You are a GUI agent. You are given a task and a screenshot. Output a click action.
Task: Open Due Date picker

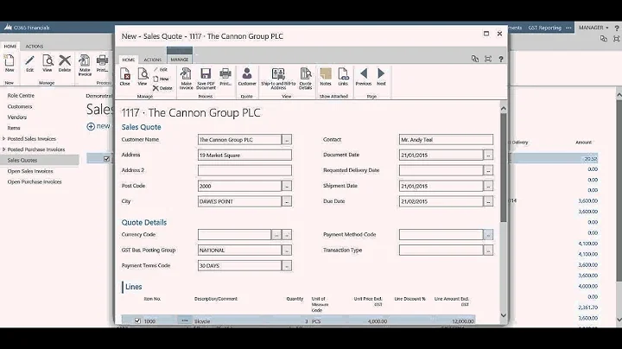click(x=488, y=201)
